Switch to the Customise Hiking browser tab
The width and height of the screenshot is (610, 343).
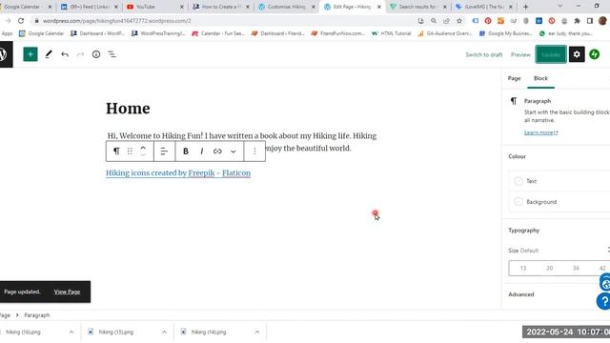coord(286,7)
